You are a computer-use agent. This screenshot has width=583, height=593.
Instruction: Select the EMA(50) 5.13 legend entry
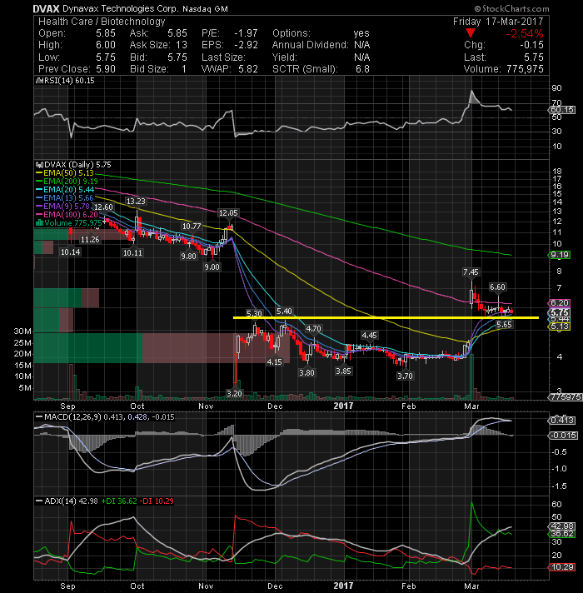(65, 173)
